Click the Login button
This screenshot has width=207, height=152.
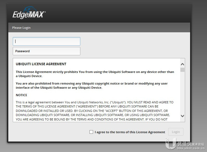pyautogui.click(x=176, y=132)
